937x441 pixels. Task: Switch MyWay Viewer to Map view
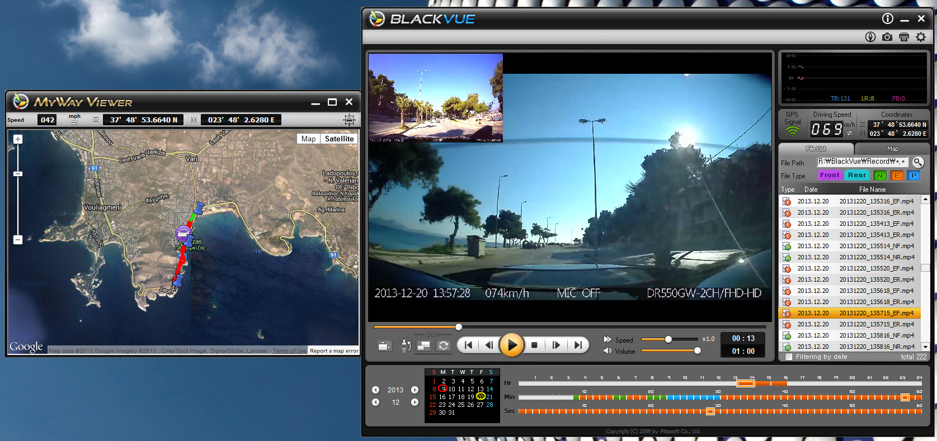click(308, 139)
